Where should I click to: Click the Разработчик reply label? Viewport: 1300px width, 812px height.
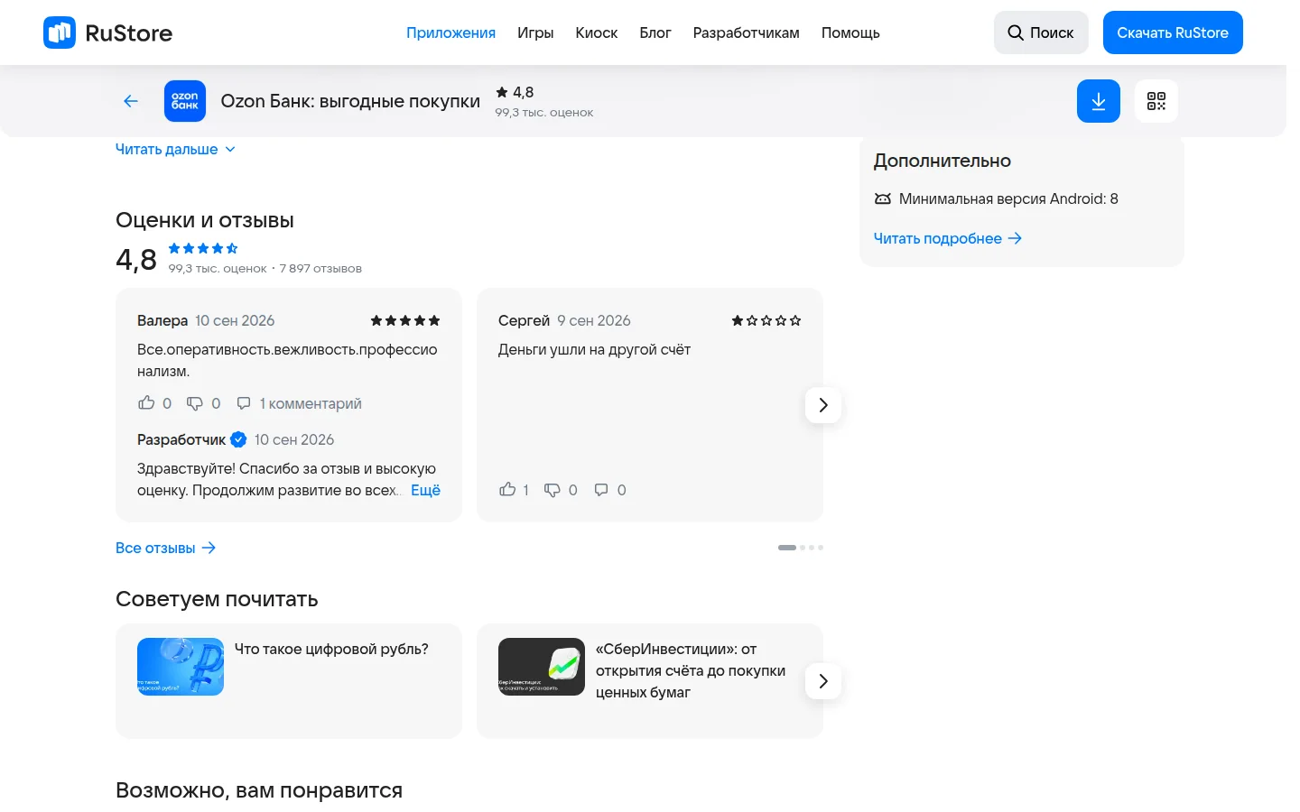tap(181, 439)
